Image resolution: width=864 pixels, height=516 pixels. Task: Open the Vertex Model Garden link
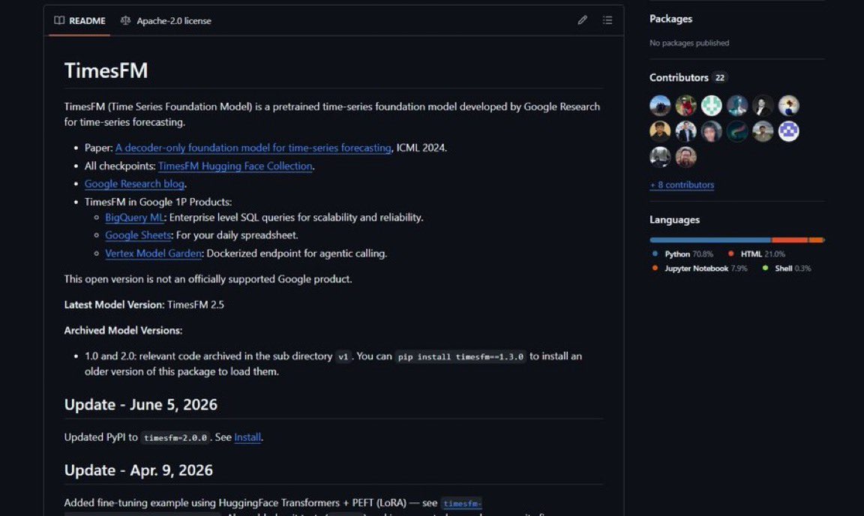tap(153, 253)
